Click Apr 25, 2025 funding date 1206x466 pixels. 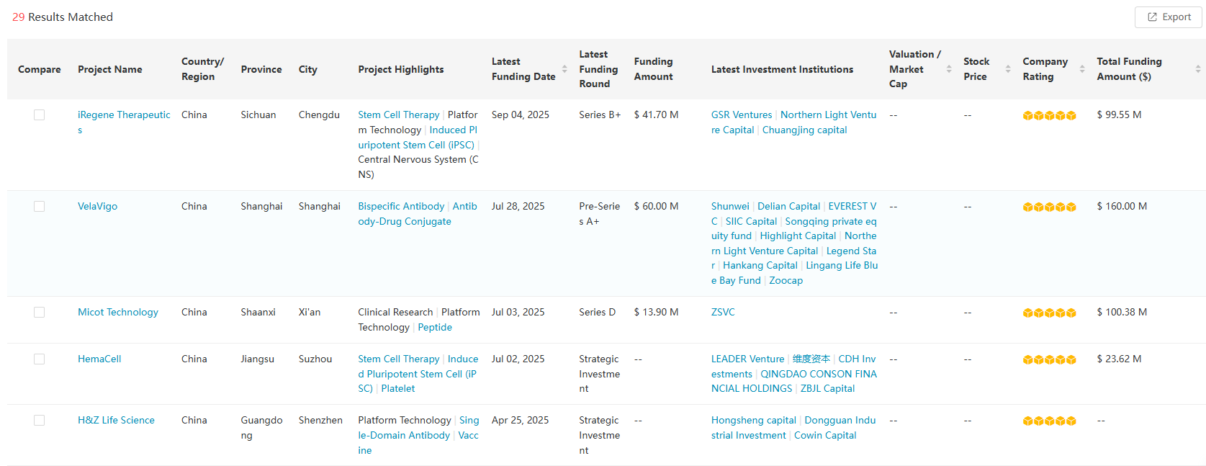click(x=520, y=420)
